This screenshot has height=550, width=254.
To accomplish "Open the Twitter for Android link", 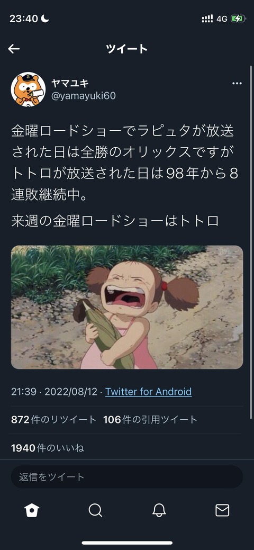I will click(148, 392).
